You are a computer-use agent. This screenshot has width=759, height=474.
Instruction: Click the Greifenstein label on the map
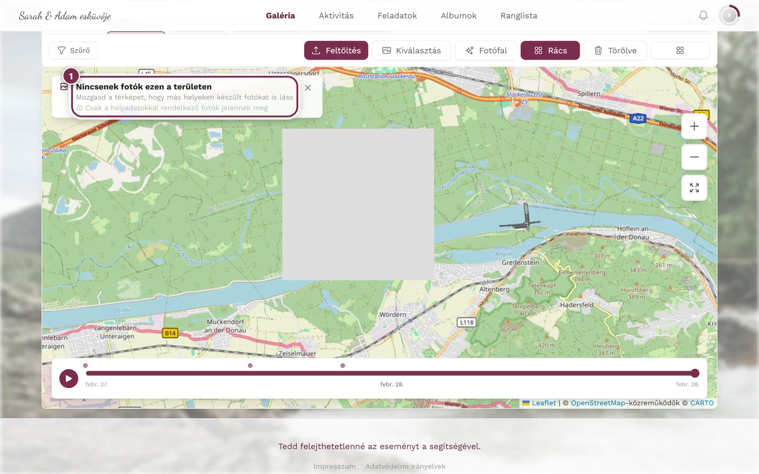click(521, 263)
